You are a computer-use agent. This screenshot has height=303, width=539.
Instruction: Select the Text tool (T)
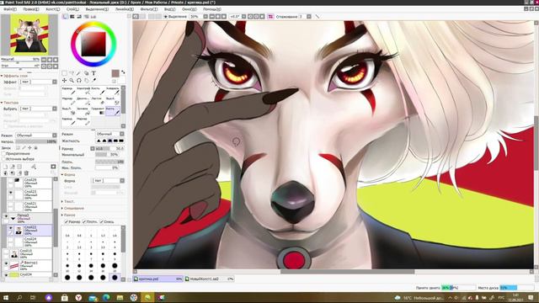coord(93,73)
